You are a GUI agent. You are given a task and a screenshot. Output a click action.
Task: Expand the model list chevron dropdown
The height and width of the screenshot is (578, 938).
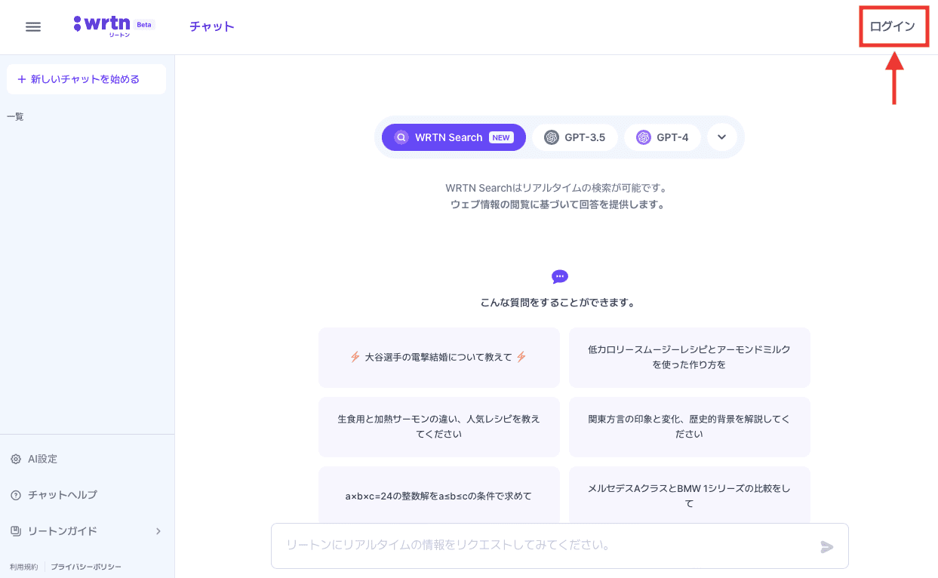click(722, 137)
